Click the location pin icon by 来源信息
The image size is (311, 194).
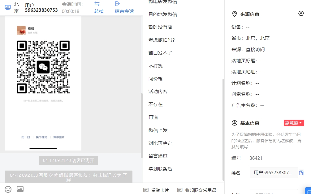[235, 14]
